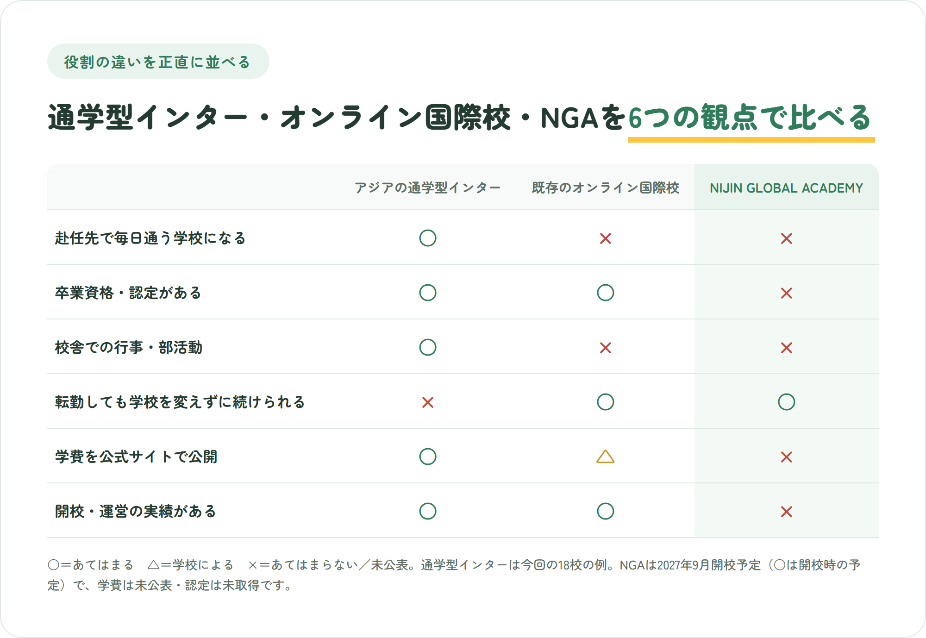
Task: Click the cross for 学費を公式サイトで公開 under NIJIN GLOBAL ACADEMY
Action: [x=787, y=457]
